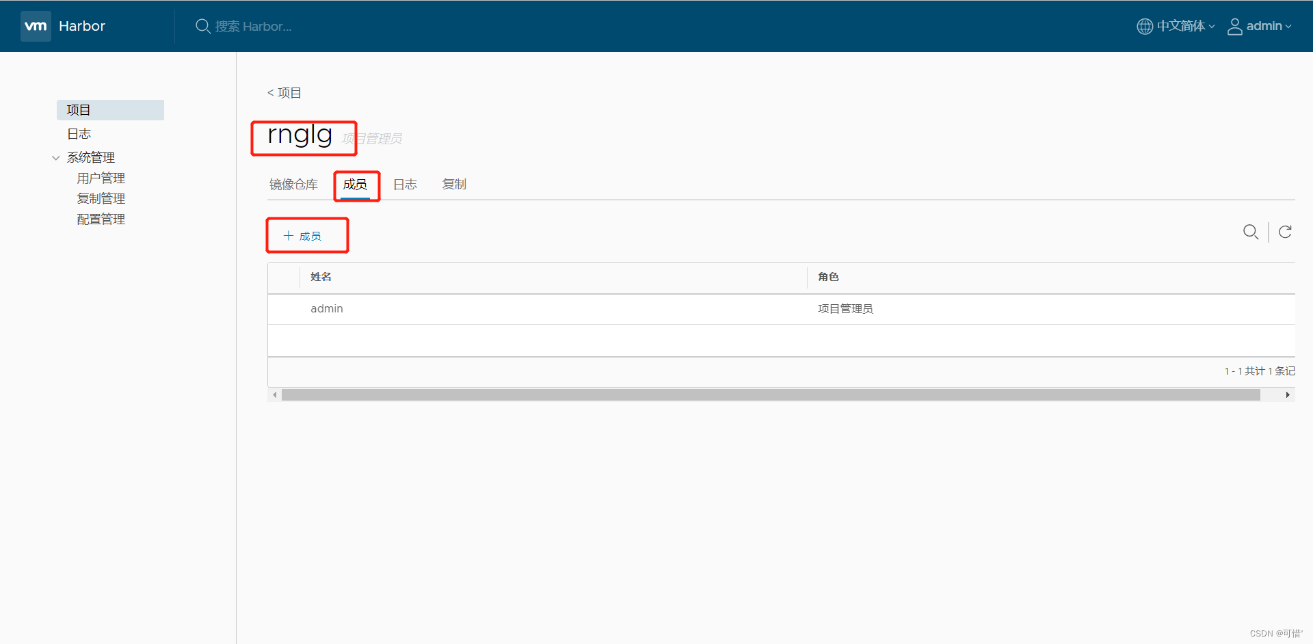Switch to the 镜像仓库 tab
Screen dimensions: 1313x644
point(293,184)
